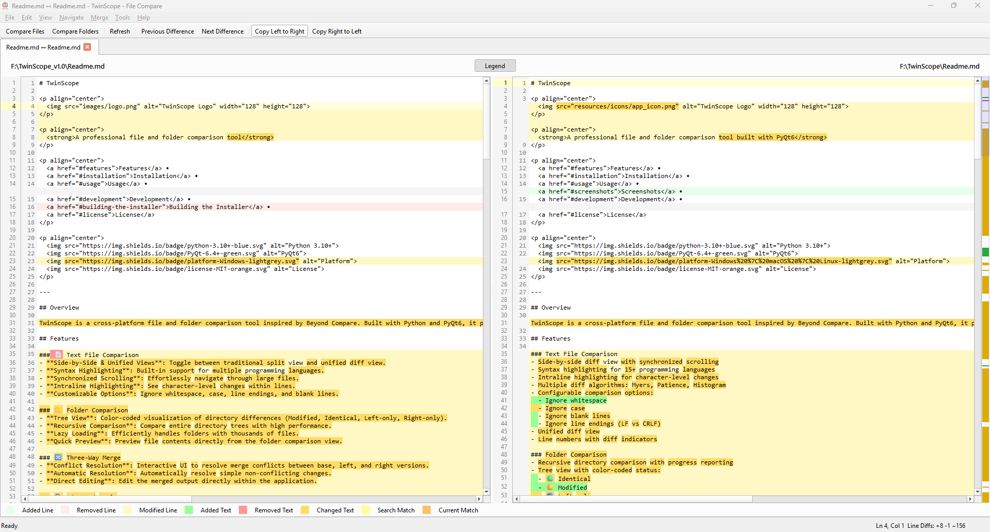The height and width of the screenshot is (532, 990).
Task: Click right pane horizontal scroll left arrow
Action: click(516, 499)
